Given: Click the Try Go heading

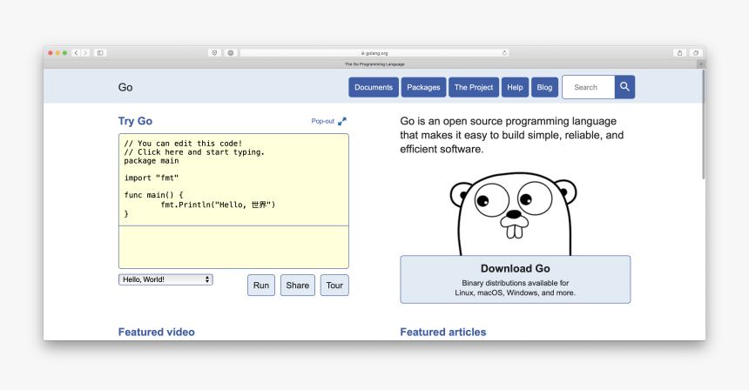Looking at the screenshot, I should coord(135,121).
